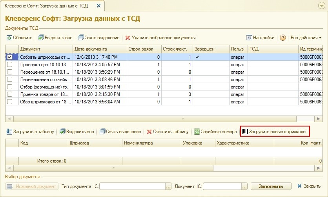Check the Проверка цен row checkbox
This screenshot has height=197, width=328.
pos(10,65)
